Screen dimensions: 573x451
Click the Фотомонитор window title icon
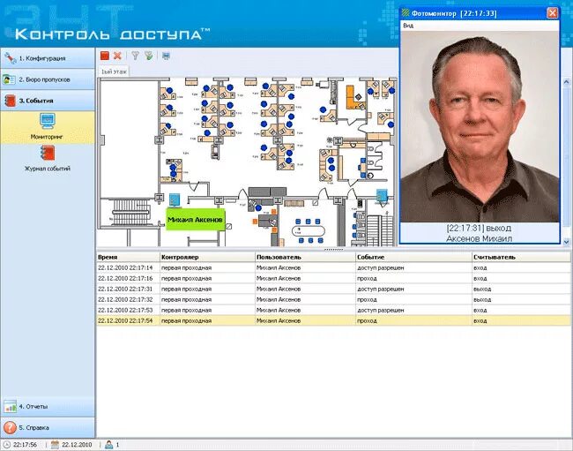[406, 13]
